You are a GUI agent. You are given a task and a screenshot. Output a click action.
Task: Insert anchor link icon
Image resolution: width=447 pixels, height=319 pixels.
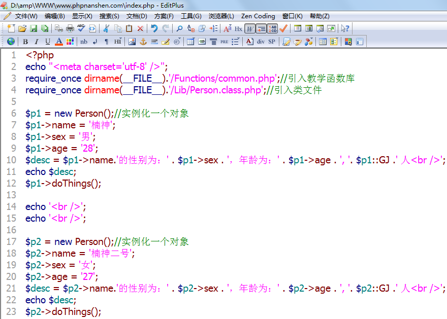click(143, 42)
